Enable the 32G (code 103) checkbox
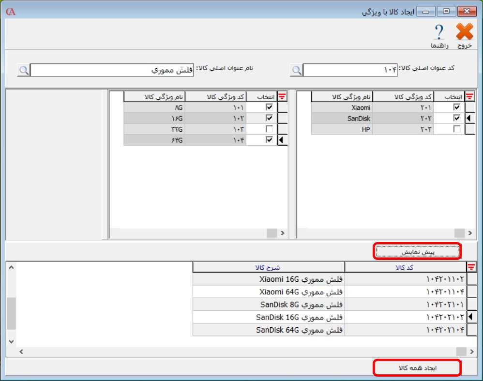Image resolution: width=483 pixels, height=381 pixels. click(269, 129)
